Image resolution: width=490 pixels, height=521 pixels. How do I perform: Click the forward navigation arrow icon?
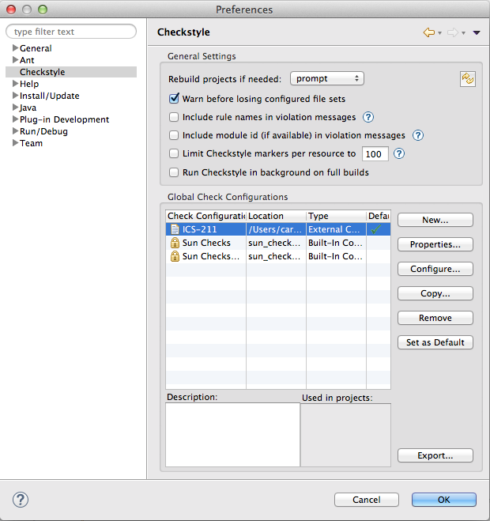453,32
